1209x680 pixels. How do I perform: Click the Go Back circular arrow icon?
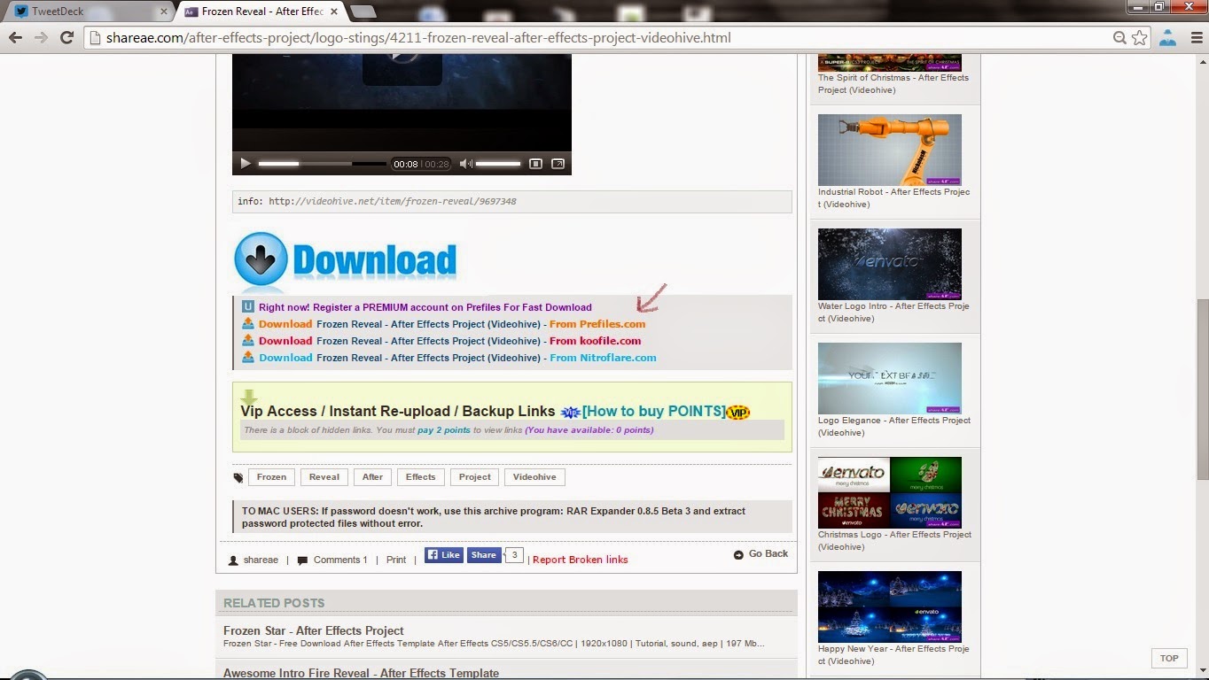pyautogui.click(x=738, y=554)
